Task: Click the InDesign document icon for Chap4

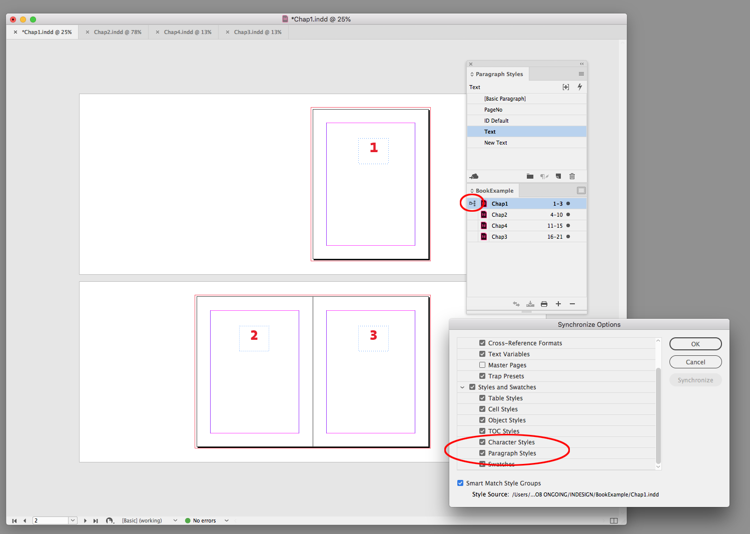Action: coord(484,226)
